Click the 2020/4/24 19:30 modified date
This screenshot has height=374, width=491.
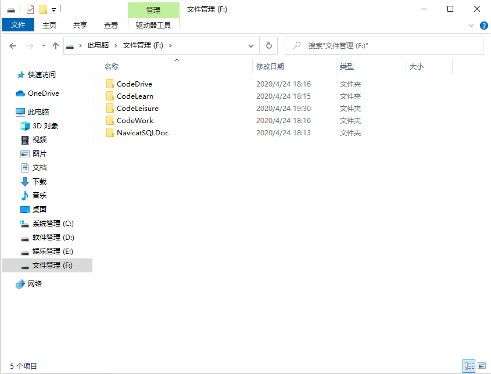(x=284, y=108)
